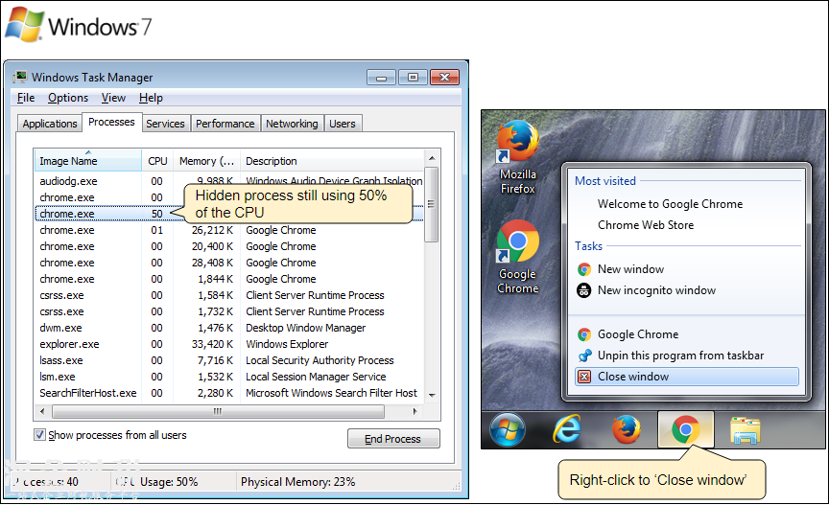Select the lsass.exe process row
This screenshot has width=829, height=505.
229,361
